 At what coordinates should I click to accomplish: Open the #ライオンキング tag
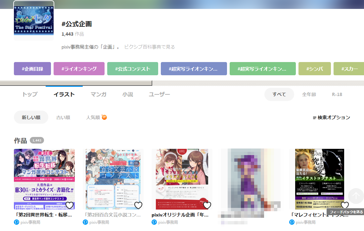(79, 69)
